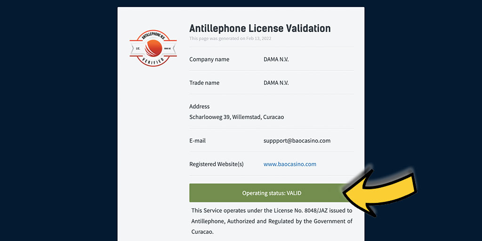Click the E-mail label

197,141
